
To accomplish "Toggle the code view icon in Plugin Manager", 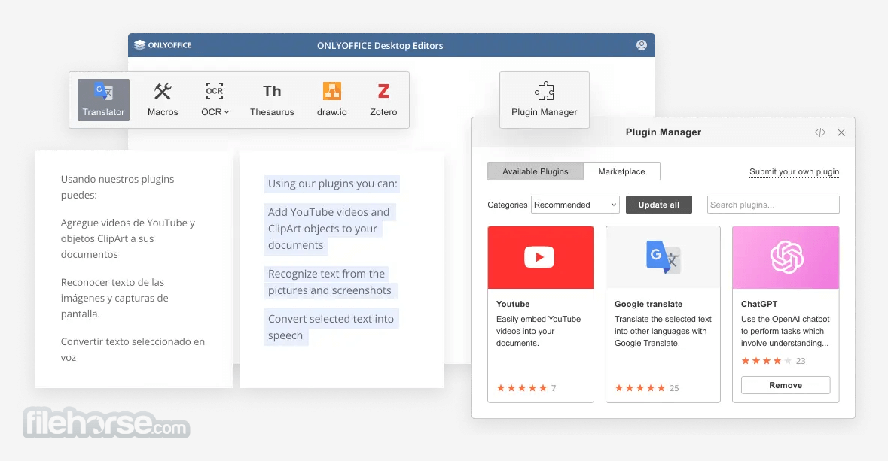I will pos(820,132).
